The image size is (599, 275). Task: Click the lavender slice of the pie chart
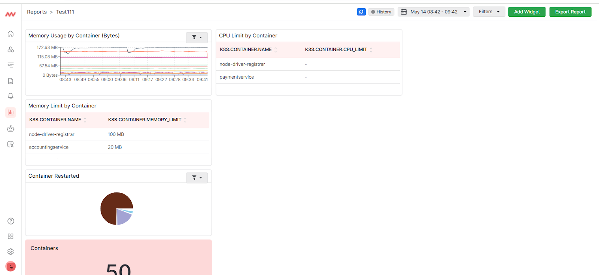click(123, 217)
